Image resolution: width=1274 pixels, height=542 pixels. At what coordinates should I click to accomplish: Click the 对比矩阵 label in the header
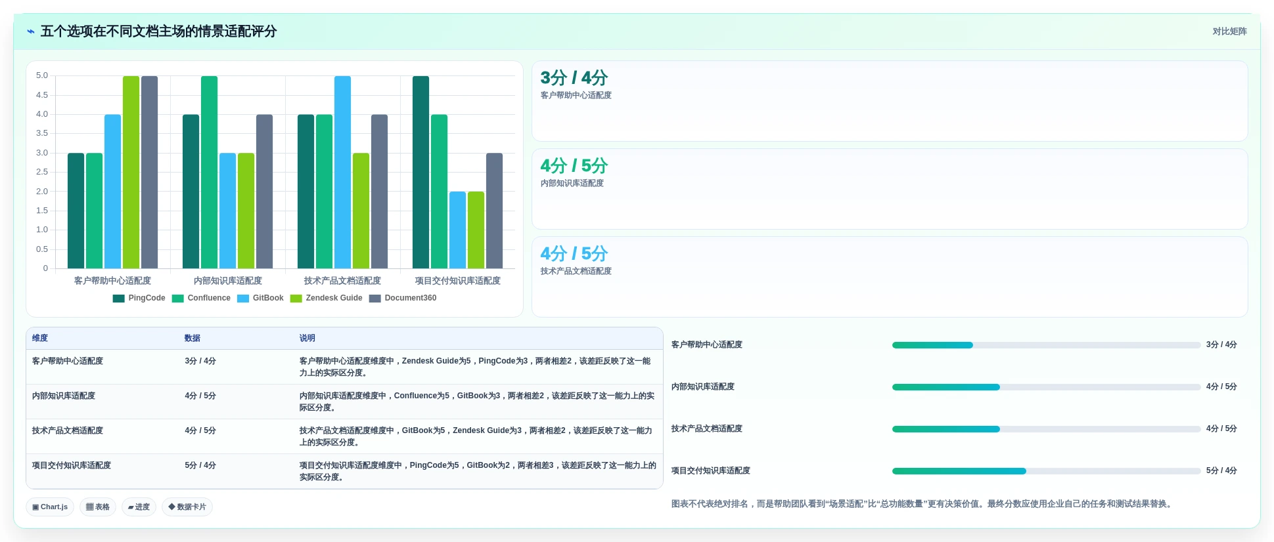click(x=1229, y=31)
